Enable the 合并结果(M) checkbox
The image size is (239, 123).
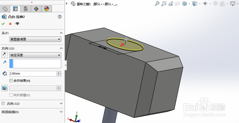pyautogui.click(x=11, y=81)
